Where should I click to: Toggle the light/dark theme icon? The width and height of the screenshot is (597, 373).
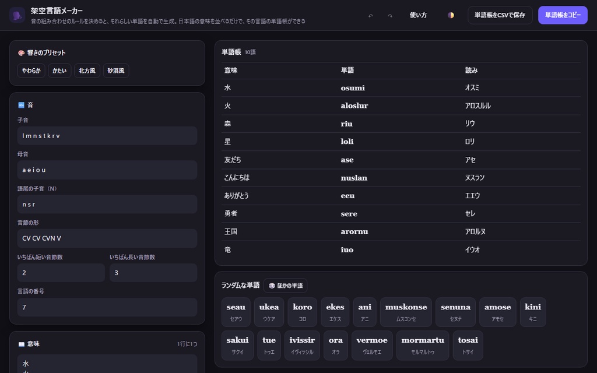pos(451,15)
